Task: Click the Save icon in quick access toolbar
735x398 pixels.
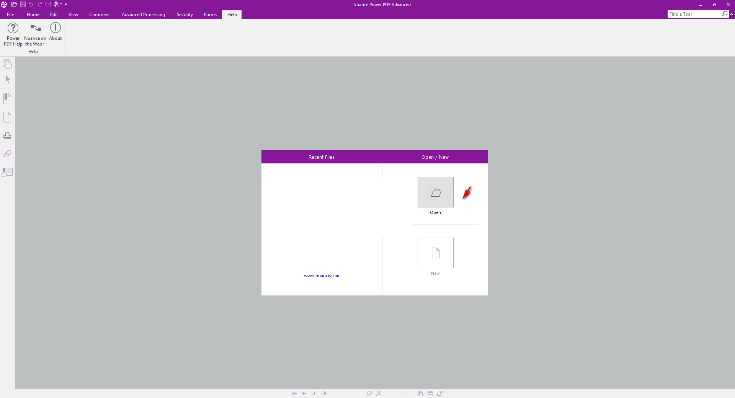Action: pos(23,4)
